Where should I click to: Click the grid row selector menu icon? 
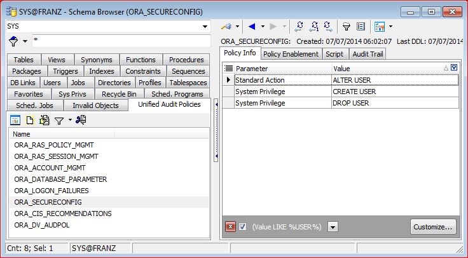point(229,68)
